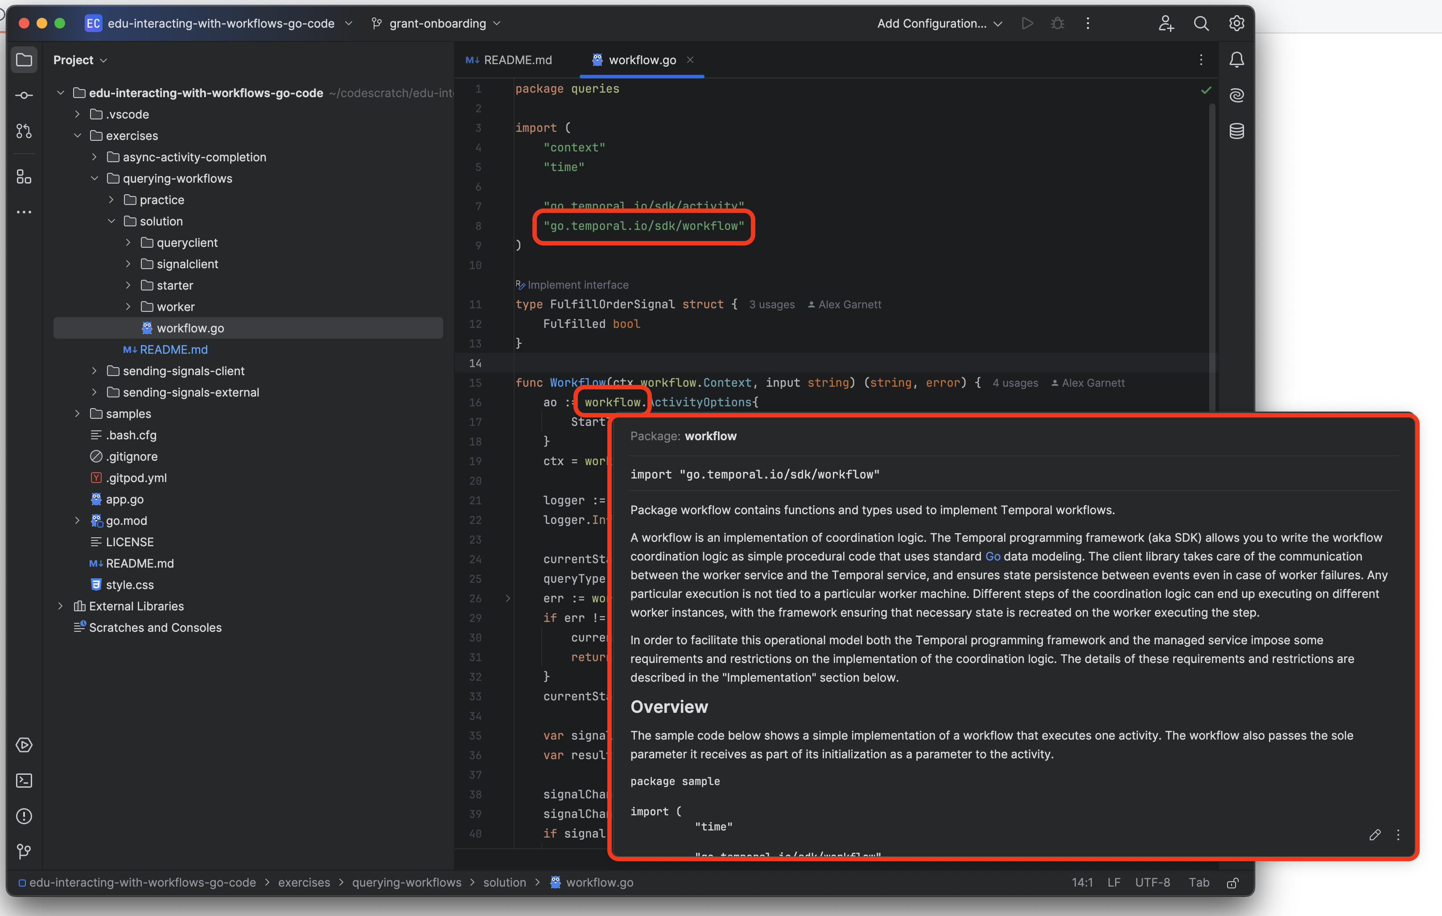Open the Pull Requests tool window icon
1442x916 pixels.
[24, 131]
